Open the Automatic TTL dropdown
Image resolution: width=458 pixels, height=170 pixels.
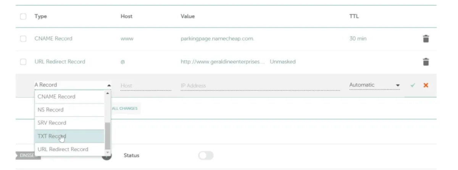coord(374,85)
